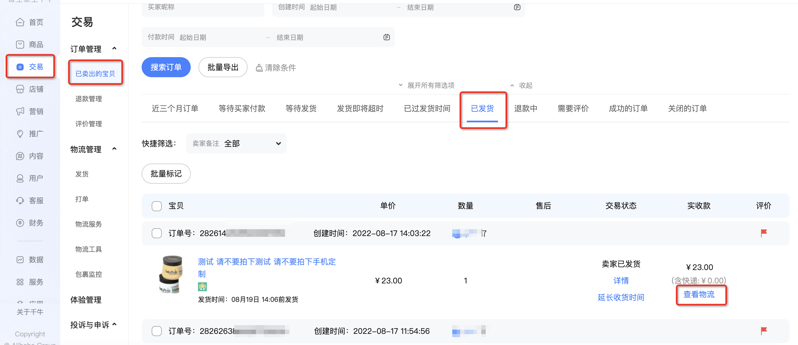The height and width of the screenshot is (345, 798).
Task: Check the checkbox for order 28262638
Action: coord(157,331)
